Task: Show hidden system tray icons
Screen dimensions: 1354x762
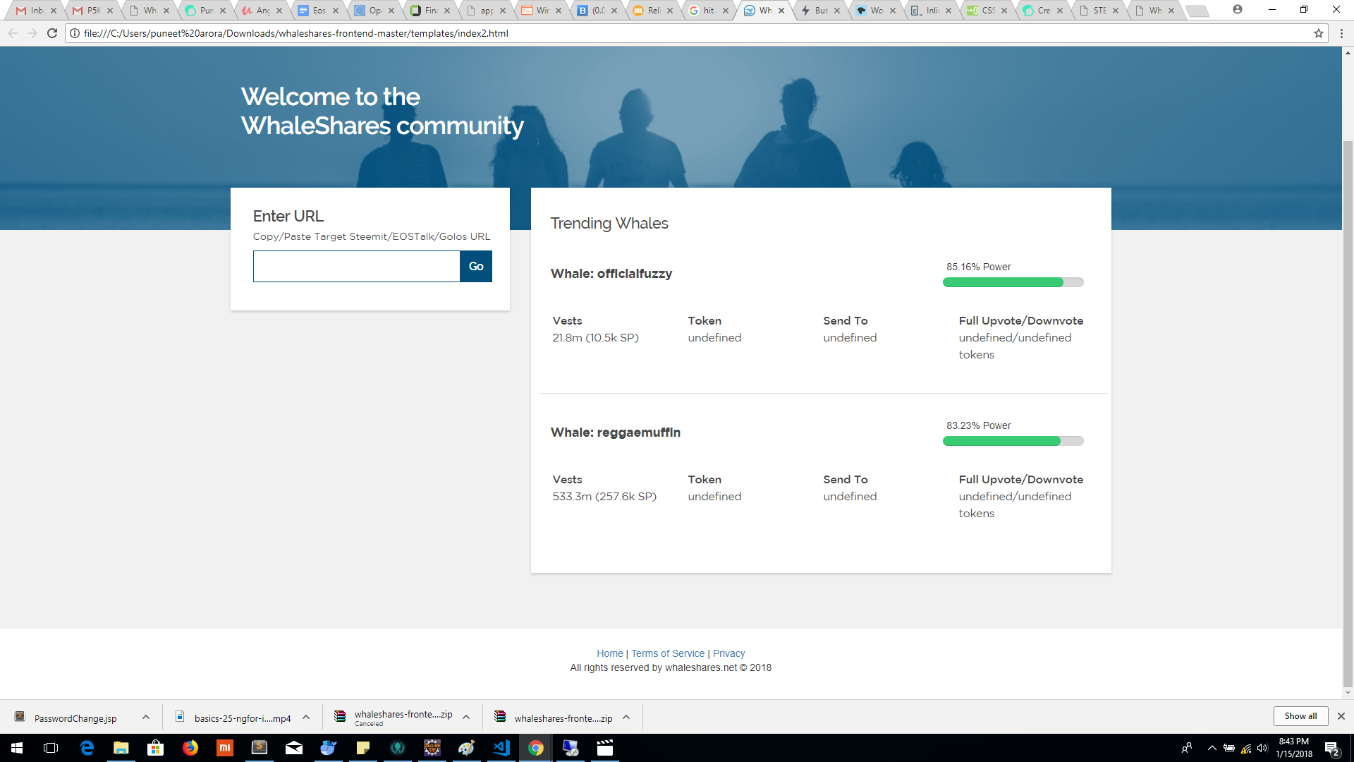Action: 1212,749
